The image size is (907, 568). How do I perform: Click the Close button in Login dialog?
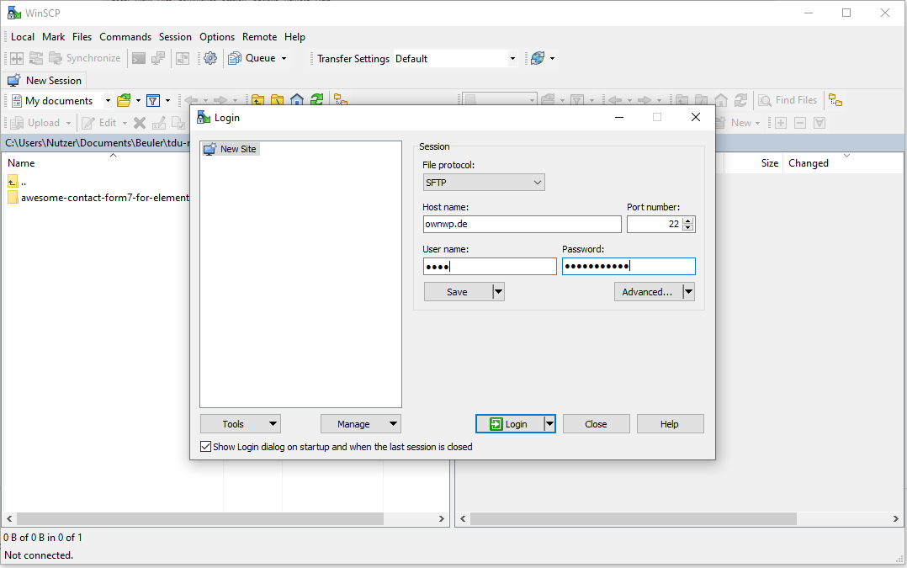coord(596,424)
